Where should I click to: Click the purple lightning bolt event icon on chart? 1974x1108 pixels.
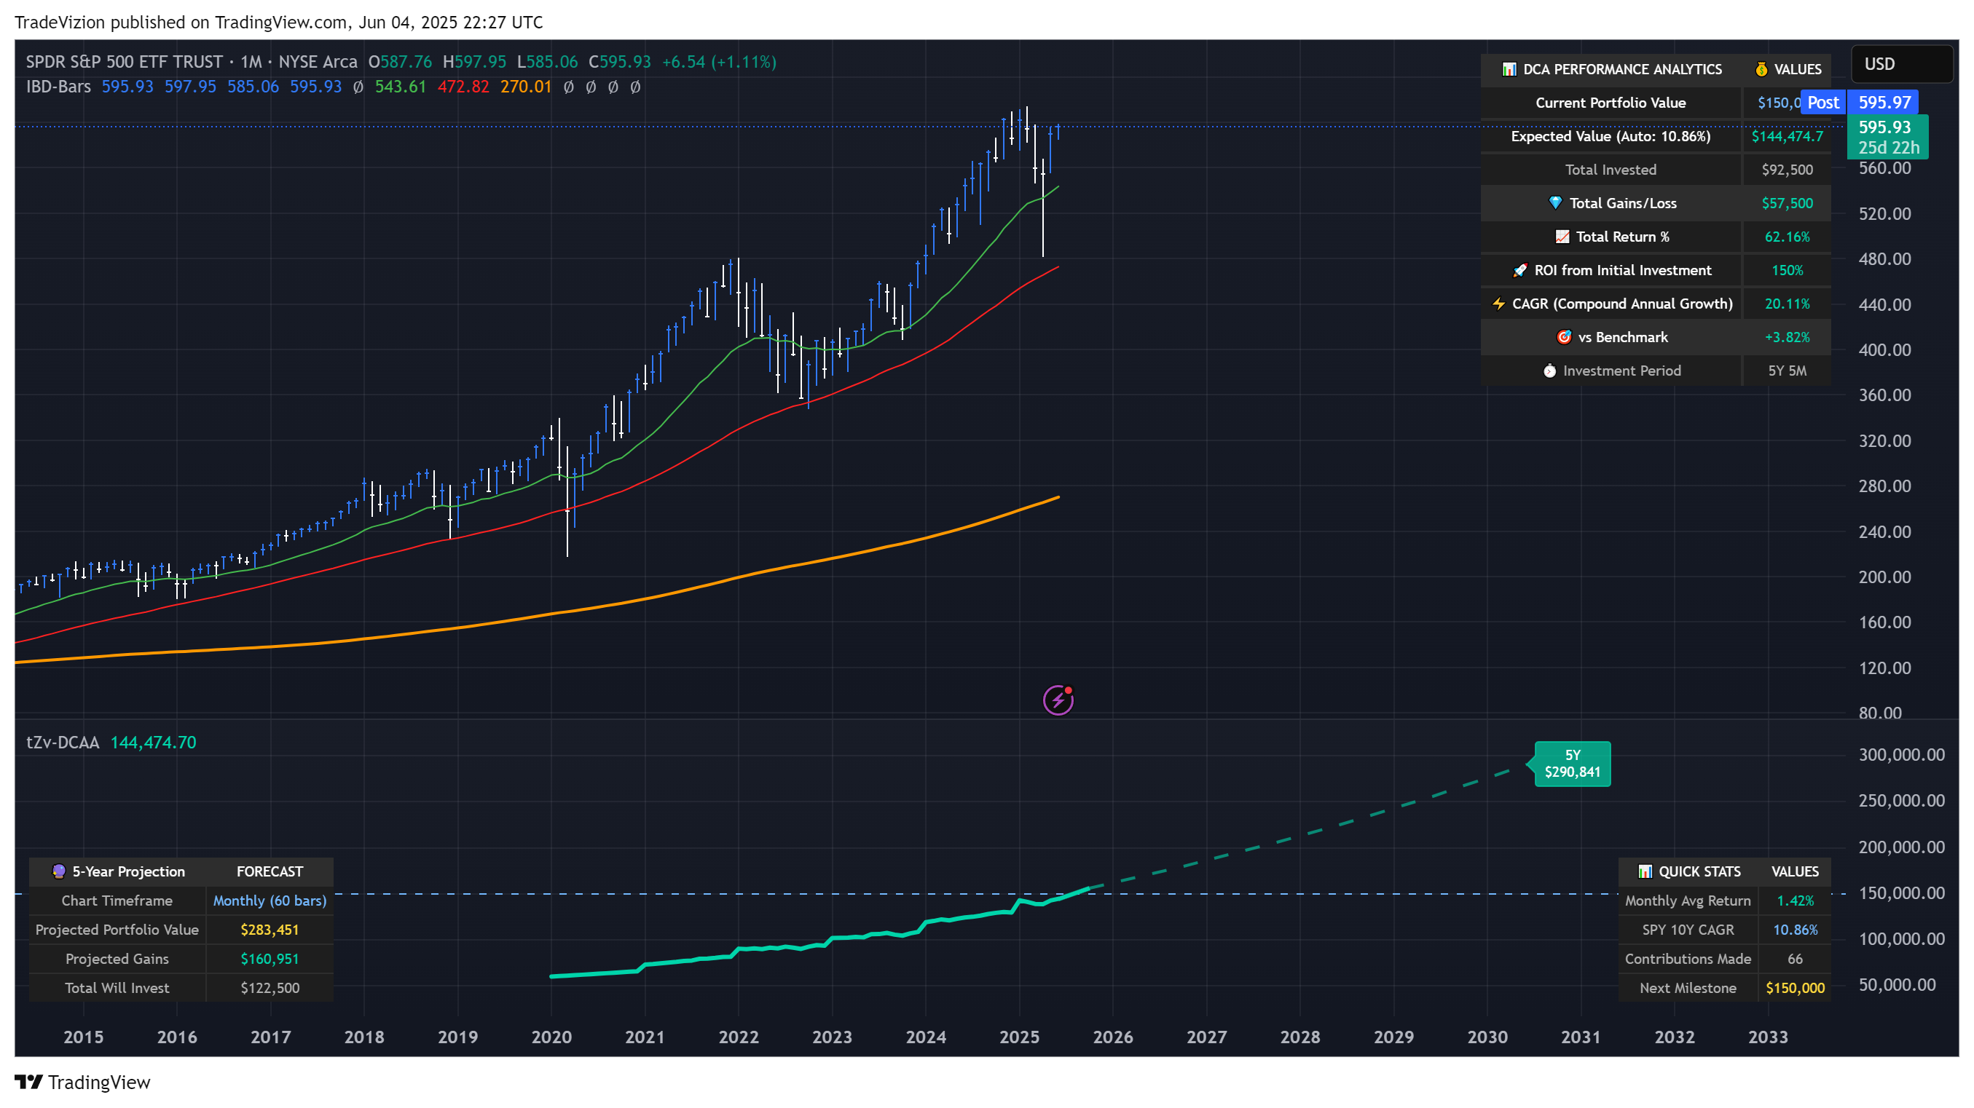1058,699
